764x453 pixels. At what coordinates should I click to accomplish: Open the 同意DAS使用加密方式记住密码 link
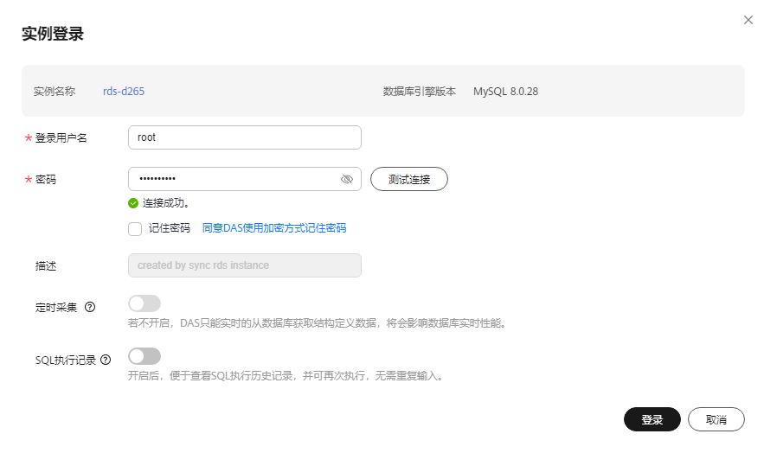point(273,228)
